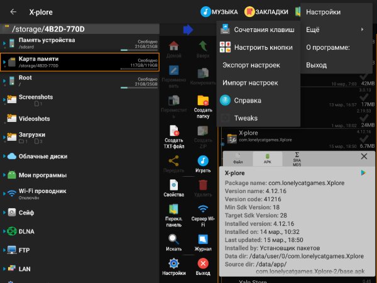Tap the back arrow beside X-plore
This screenshot has width=377, height=283.
coord(13,11)
